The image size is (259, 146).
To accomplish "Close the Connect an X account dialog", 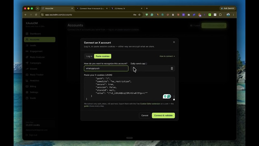I will [x=174, y=42].
